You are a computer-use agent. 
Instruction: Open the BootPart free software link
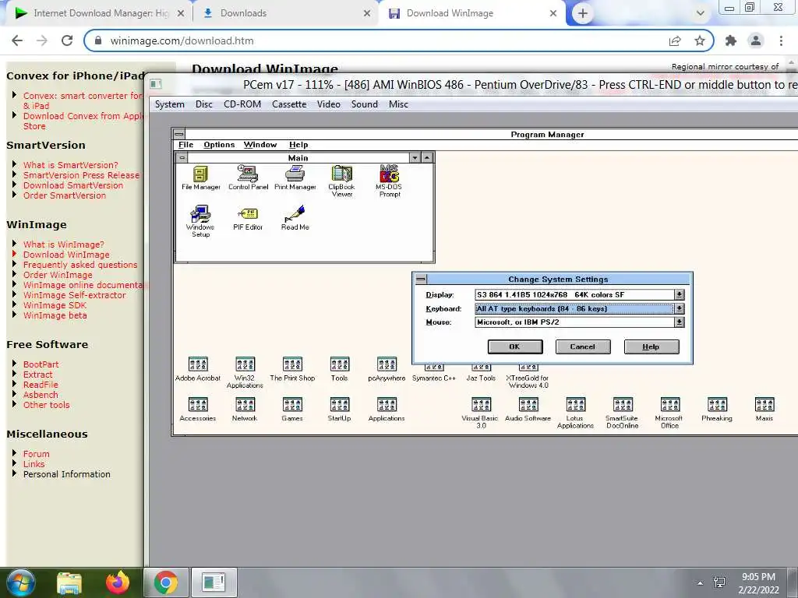point(41,364)
